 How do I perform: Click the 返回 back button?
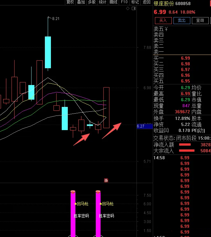[x=146, y=2]
